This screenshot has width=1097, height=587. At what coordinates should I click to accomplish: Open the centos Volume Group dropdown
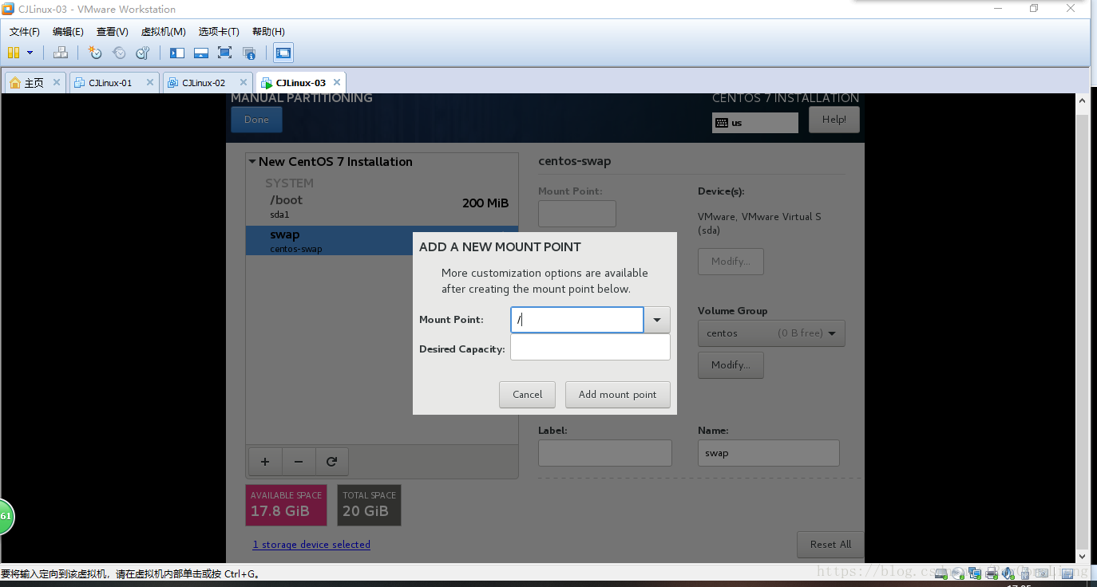[771, 333]
